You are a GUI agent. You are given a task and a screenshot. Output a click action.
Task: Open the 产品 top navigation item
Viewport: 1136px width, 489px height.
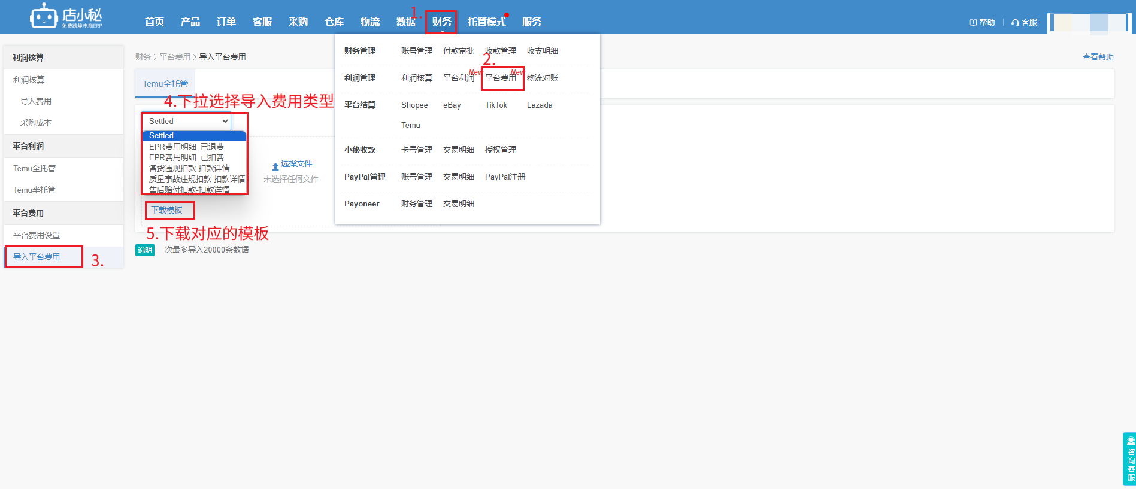pos(190,22)
